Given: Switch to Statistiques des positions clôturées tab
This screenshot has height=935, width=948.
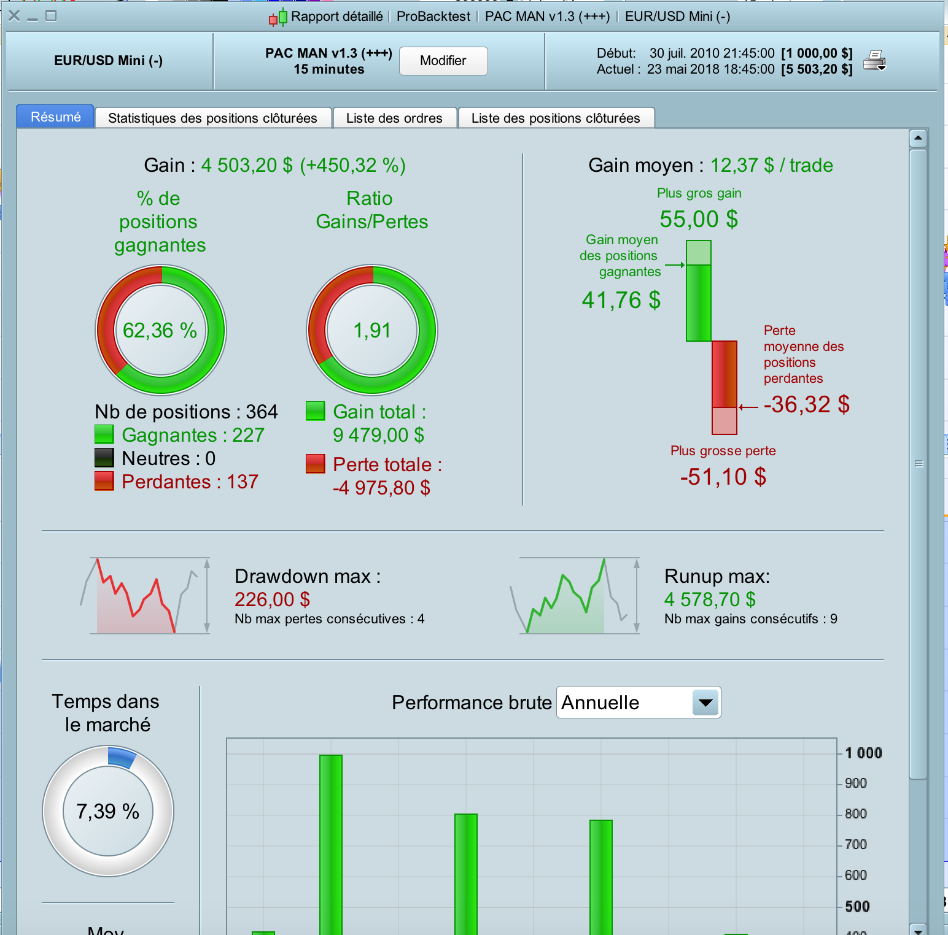Looking at the screenshot, I should click(213, 118).
